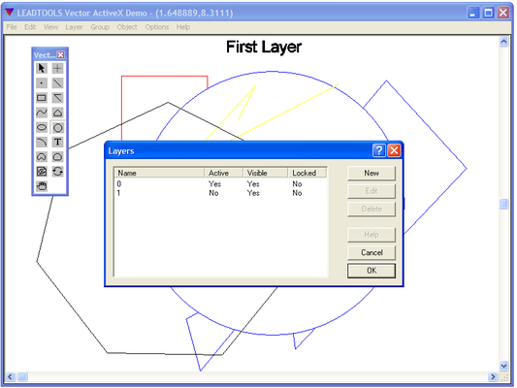Select the polygon shape tool
Image resolution: width=517 pixels, height=388 pixels.
(x=57, y=113)
